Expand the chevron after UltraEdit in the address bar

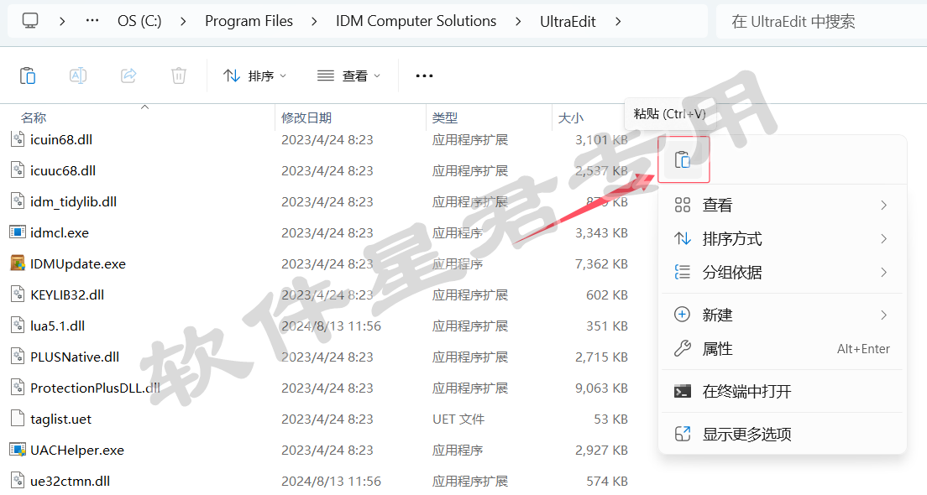(618, 21)
